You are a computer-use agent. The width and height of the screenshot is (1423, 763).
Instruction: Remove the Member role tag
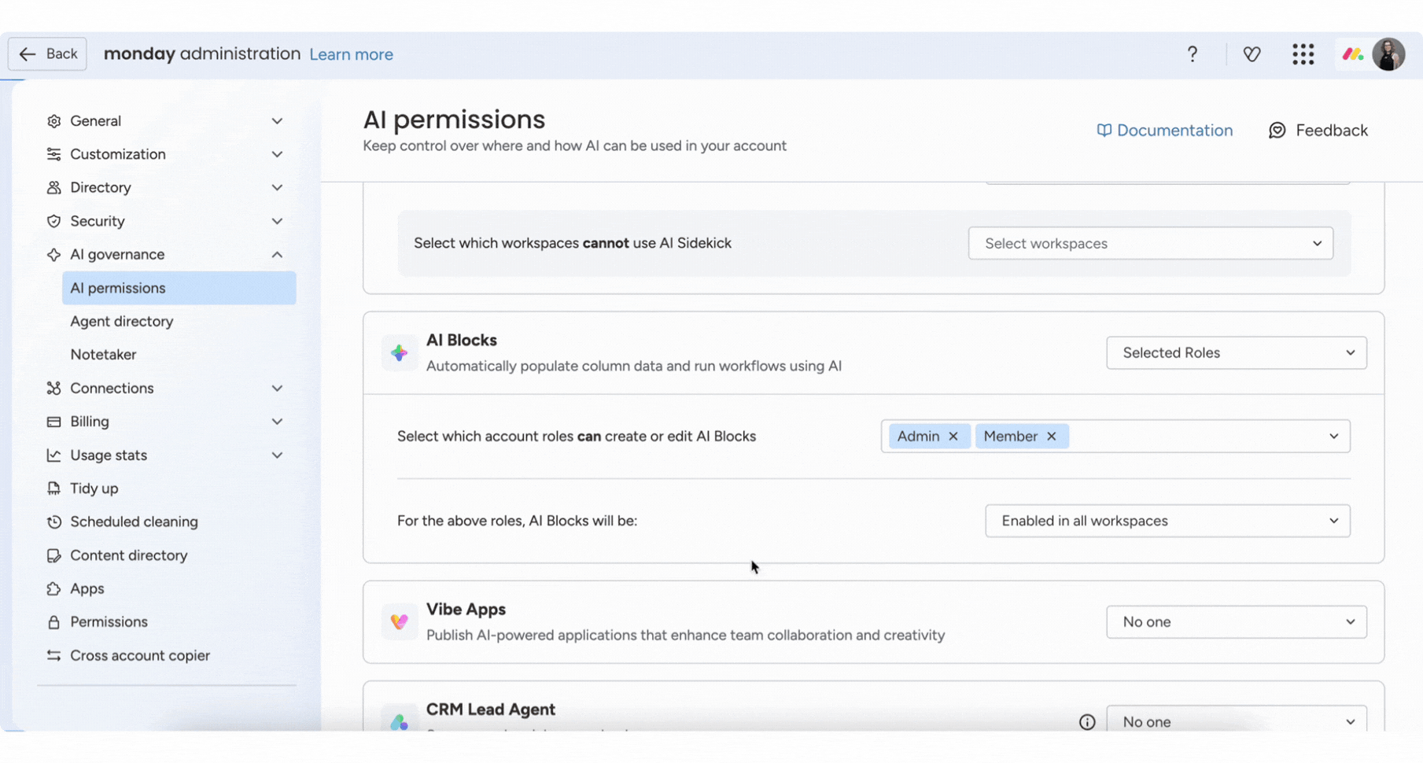pyautogui.click(x=1051, y=437)
